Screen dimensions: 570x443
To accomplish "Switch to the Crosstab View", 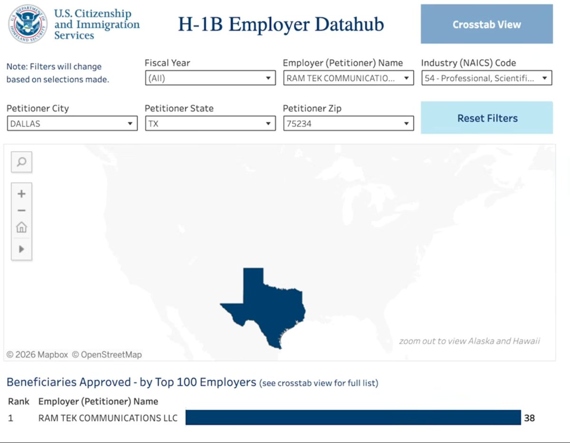I will pyautogui.click(x=487, y=24).
